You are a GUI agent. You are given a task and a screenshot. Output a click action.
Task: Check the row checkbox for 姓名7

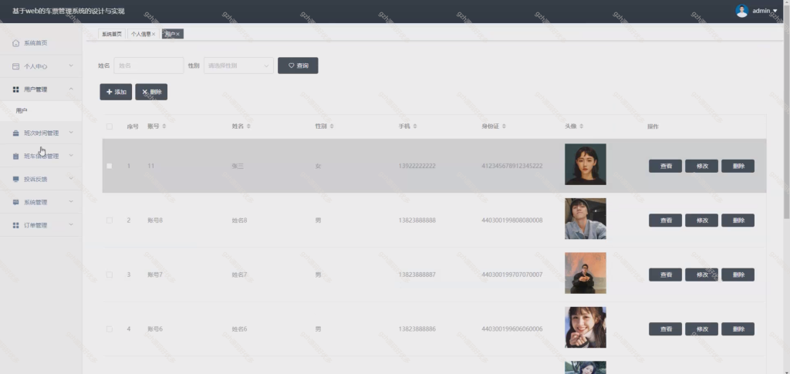coord(110,275)
